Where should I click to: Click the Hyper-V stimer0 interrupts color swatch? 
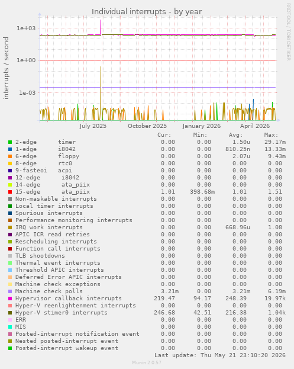[x=10, y=313]
